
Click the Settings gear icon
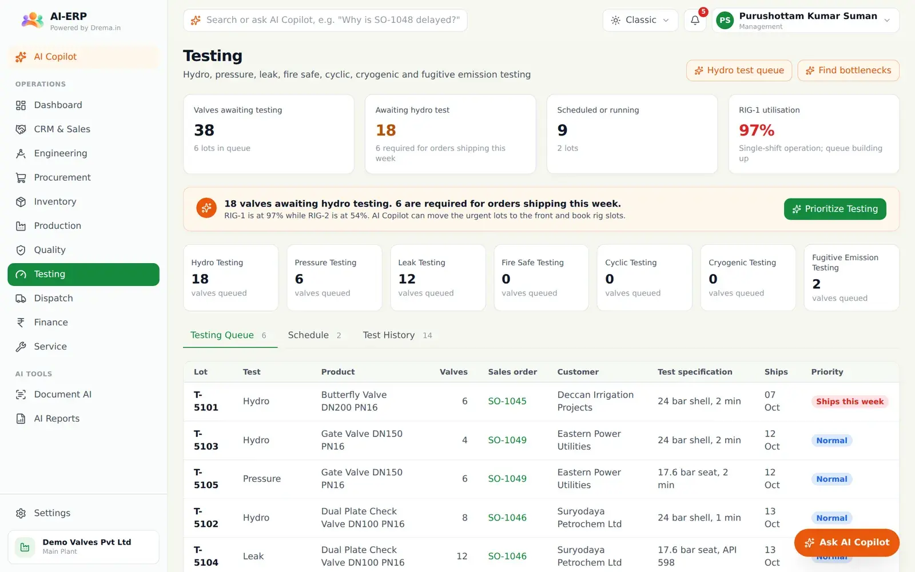coord(21,513)
